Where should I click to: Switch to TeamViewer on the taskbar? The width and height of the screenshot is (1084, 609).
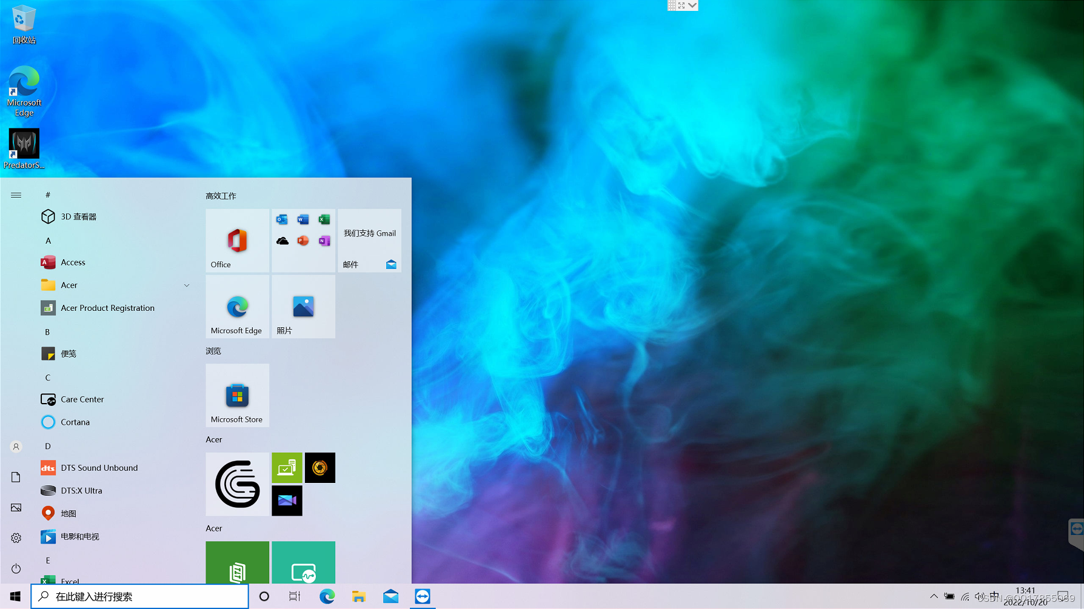423,596
